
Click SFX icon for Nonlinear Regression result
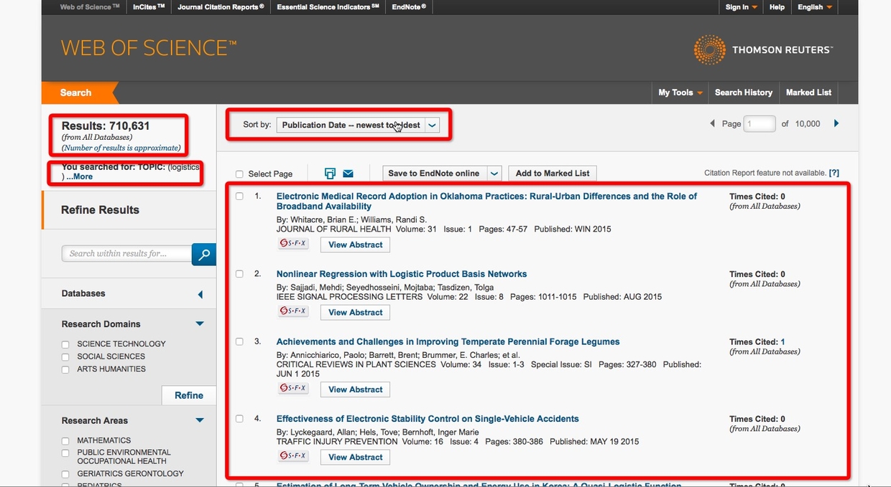[x=293, y=311]
